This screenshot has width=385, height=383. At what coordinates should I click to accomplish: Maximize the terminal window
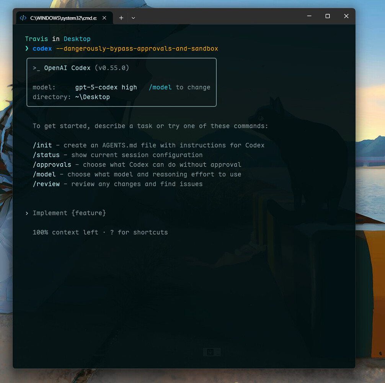328,16
